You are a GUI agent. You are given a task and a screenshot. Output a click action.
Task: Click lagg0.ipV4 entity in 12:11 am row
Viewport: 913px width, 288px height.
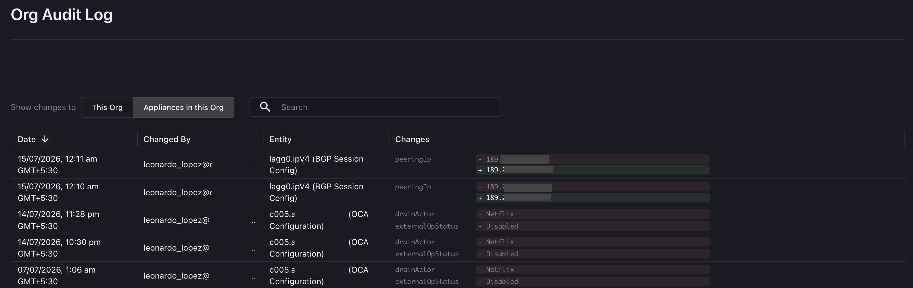point(316,164)
